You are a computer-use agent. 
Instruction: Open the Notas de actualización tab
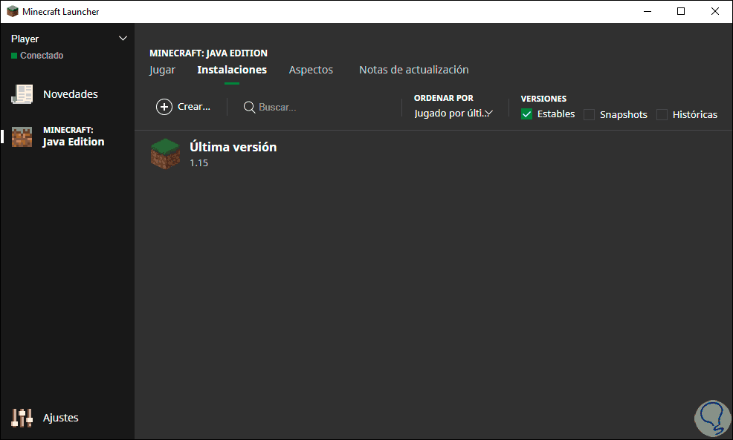[x=414, y=70]
